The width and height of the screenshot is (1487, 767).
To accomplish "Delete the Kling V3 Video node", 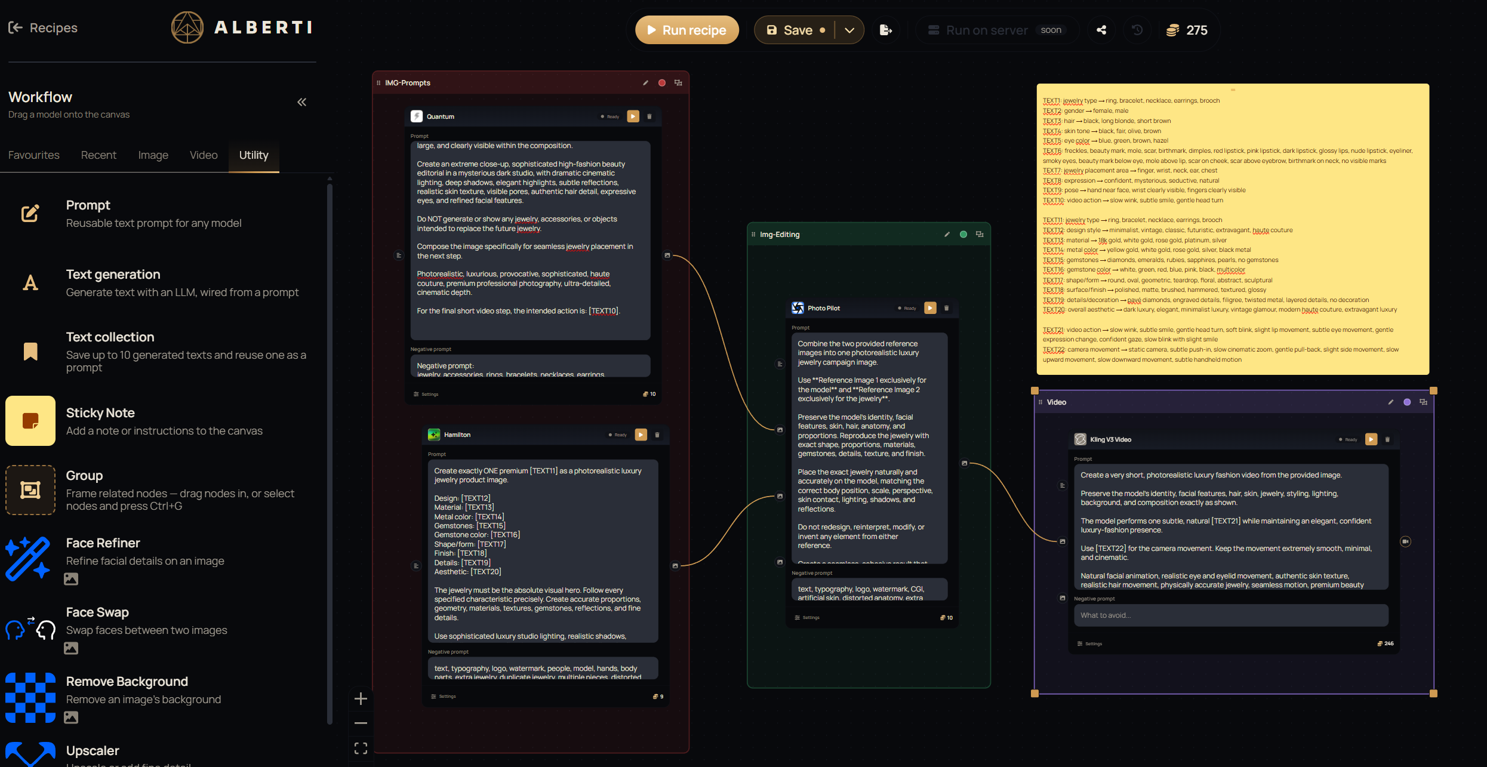I will (1387, 439).
